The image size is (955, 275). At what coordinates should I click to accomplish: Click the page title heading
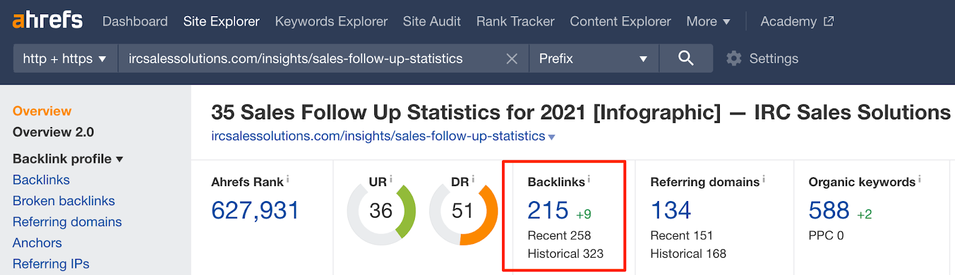tap(581, 112)
